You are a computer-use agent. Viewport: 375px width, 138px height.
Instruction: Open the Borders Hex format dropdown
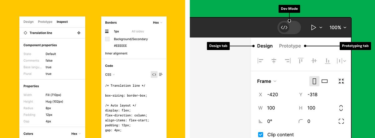click(158, 23)
